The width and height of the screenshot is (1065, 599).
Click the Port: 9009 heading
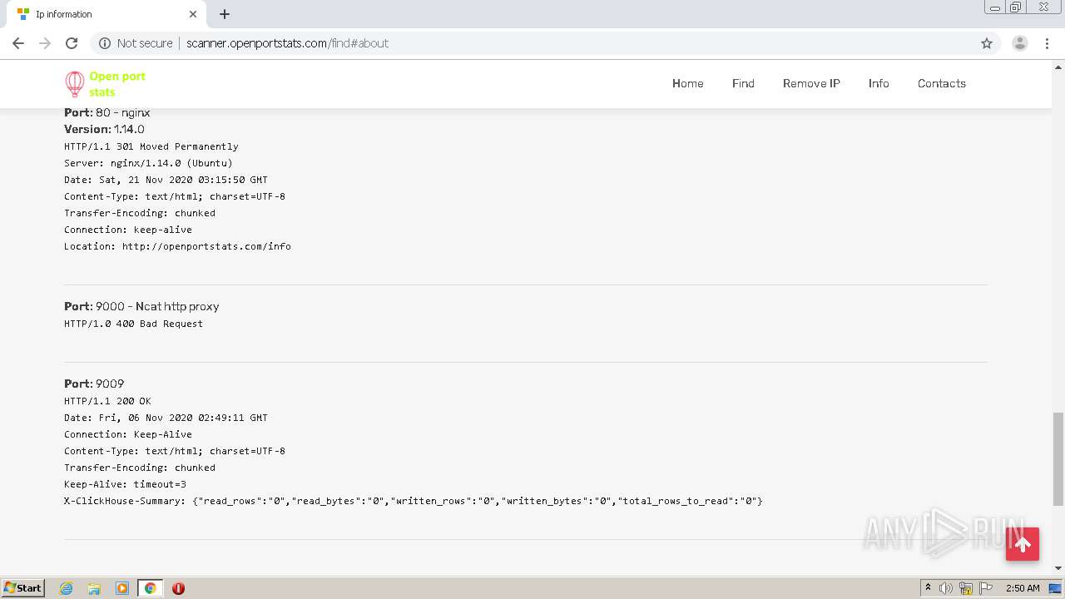[94, 384]
